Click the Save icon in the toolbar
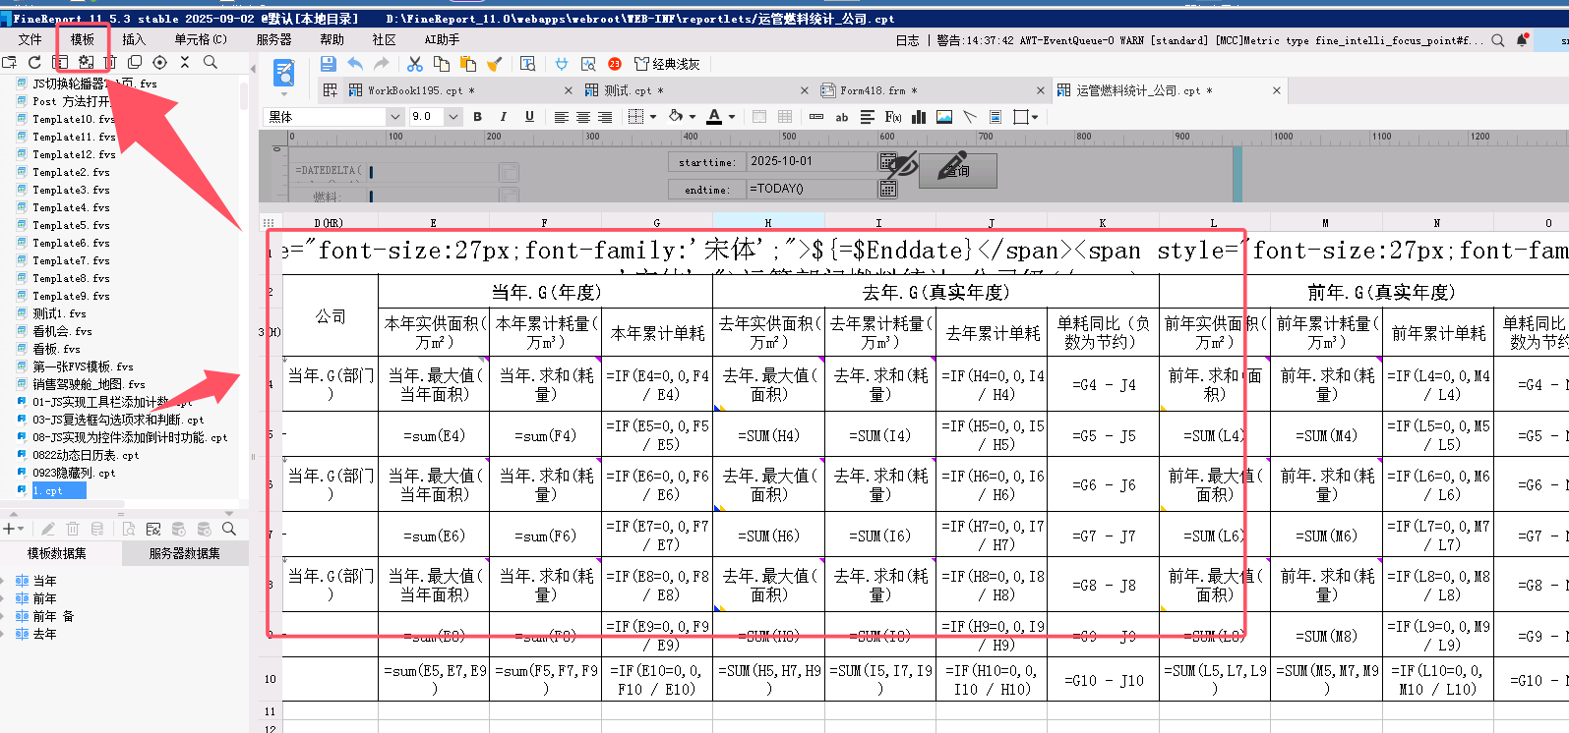The width and height of the screenshot is (1569, 733). pos(329,64)
